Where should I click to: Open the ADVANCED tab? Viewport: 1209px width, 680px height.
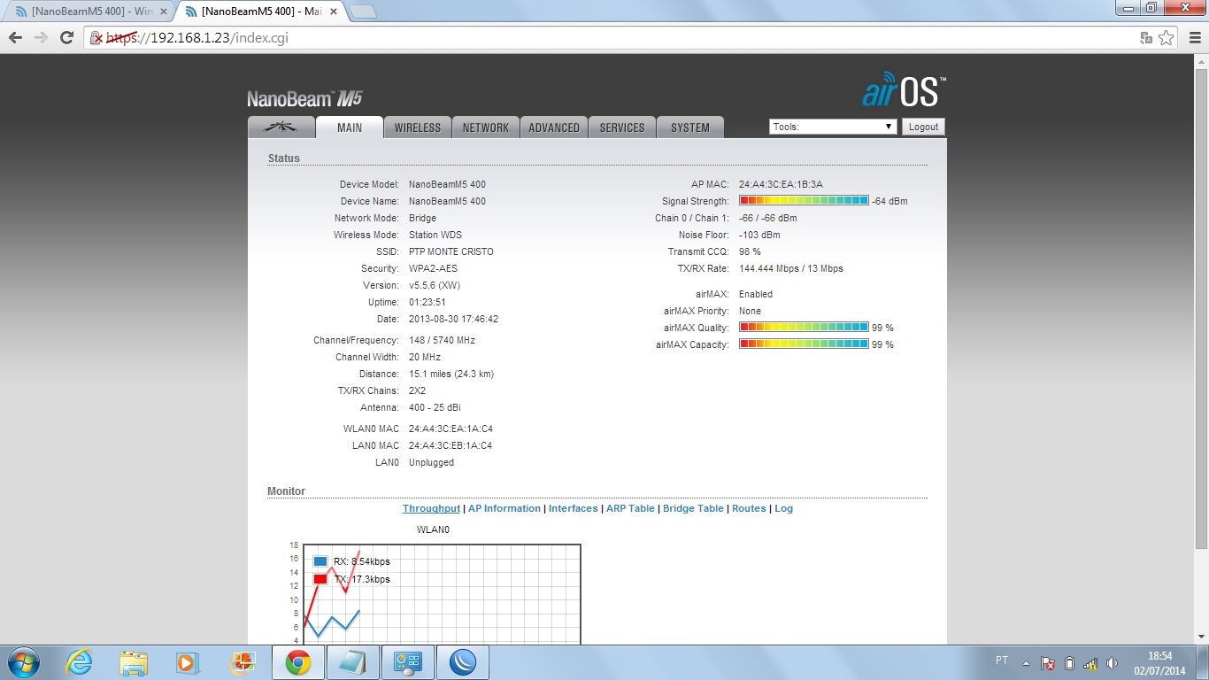pos(554,127)
